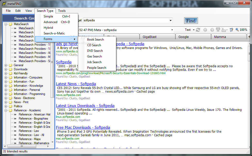Open the Latest News - Softpedia link
This screenshot has width=252, height=156.
(x=76, y=84)
